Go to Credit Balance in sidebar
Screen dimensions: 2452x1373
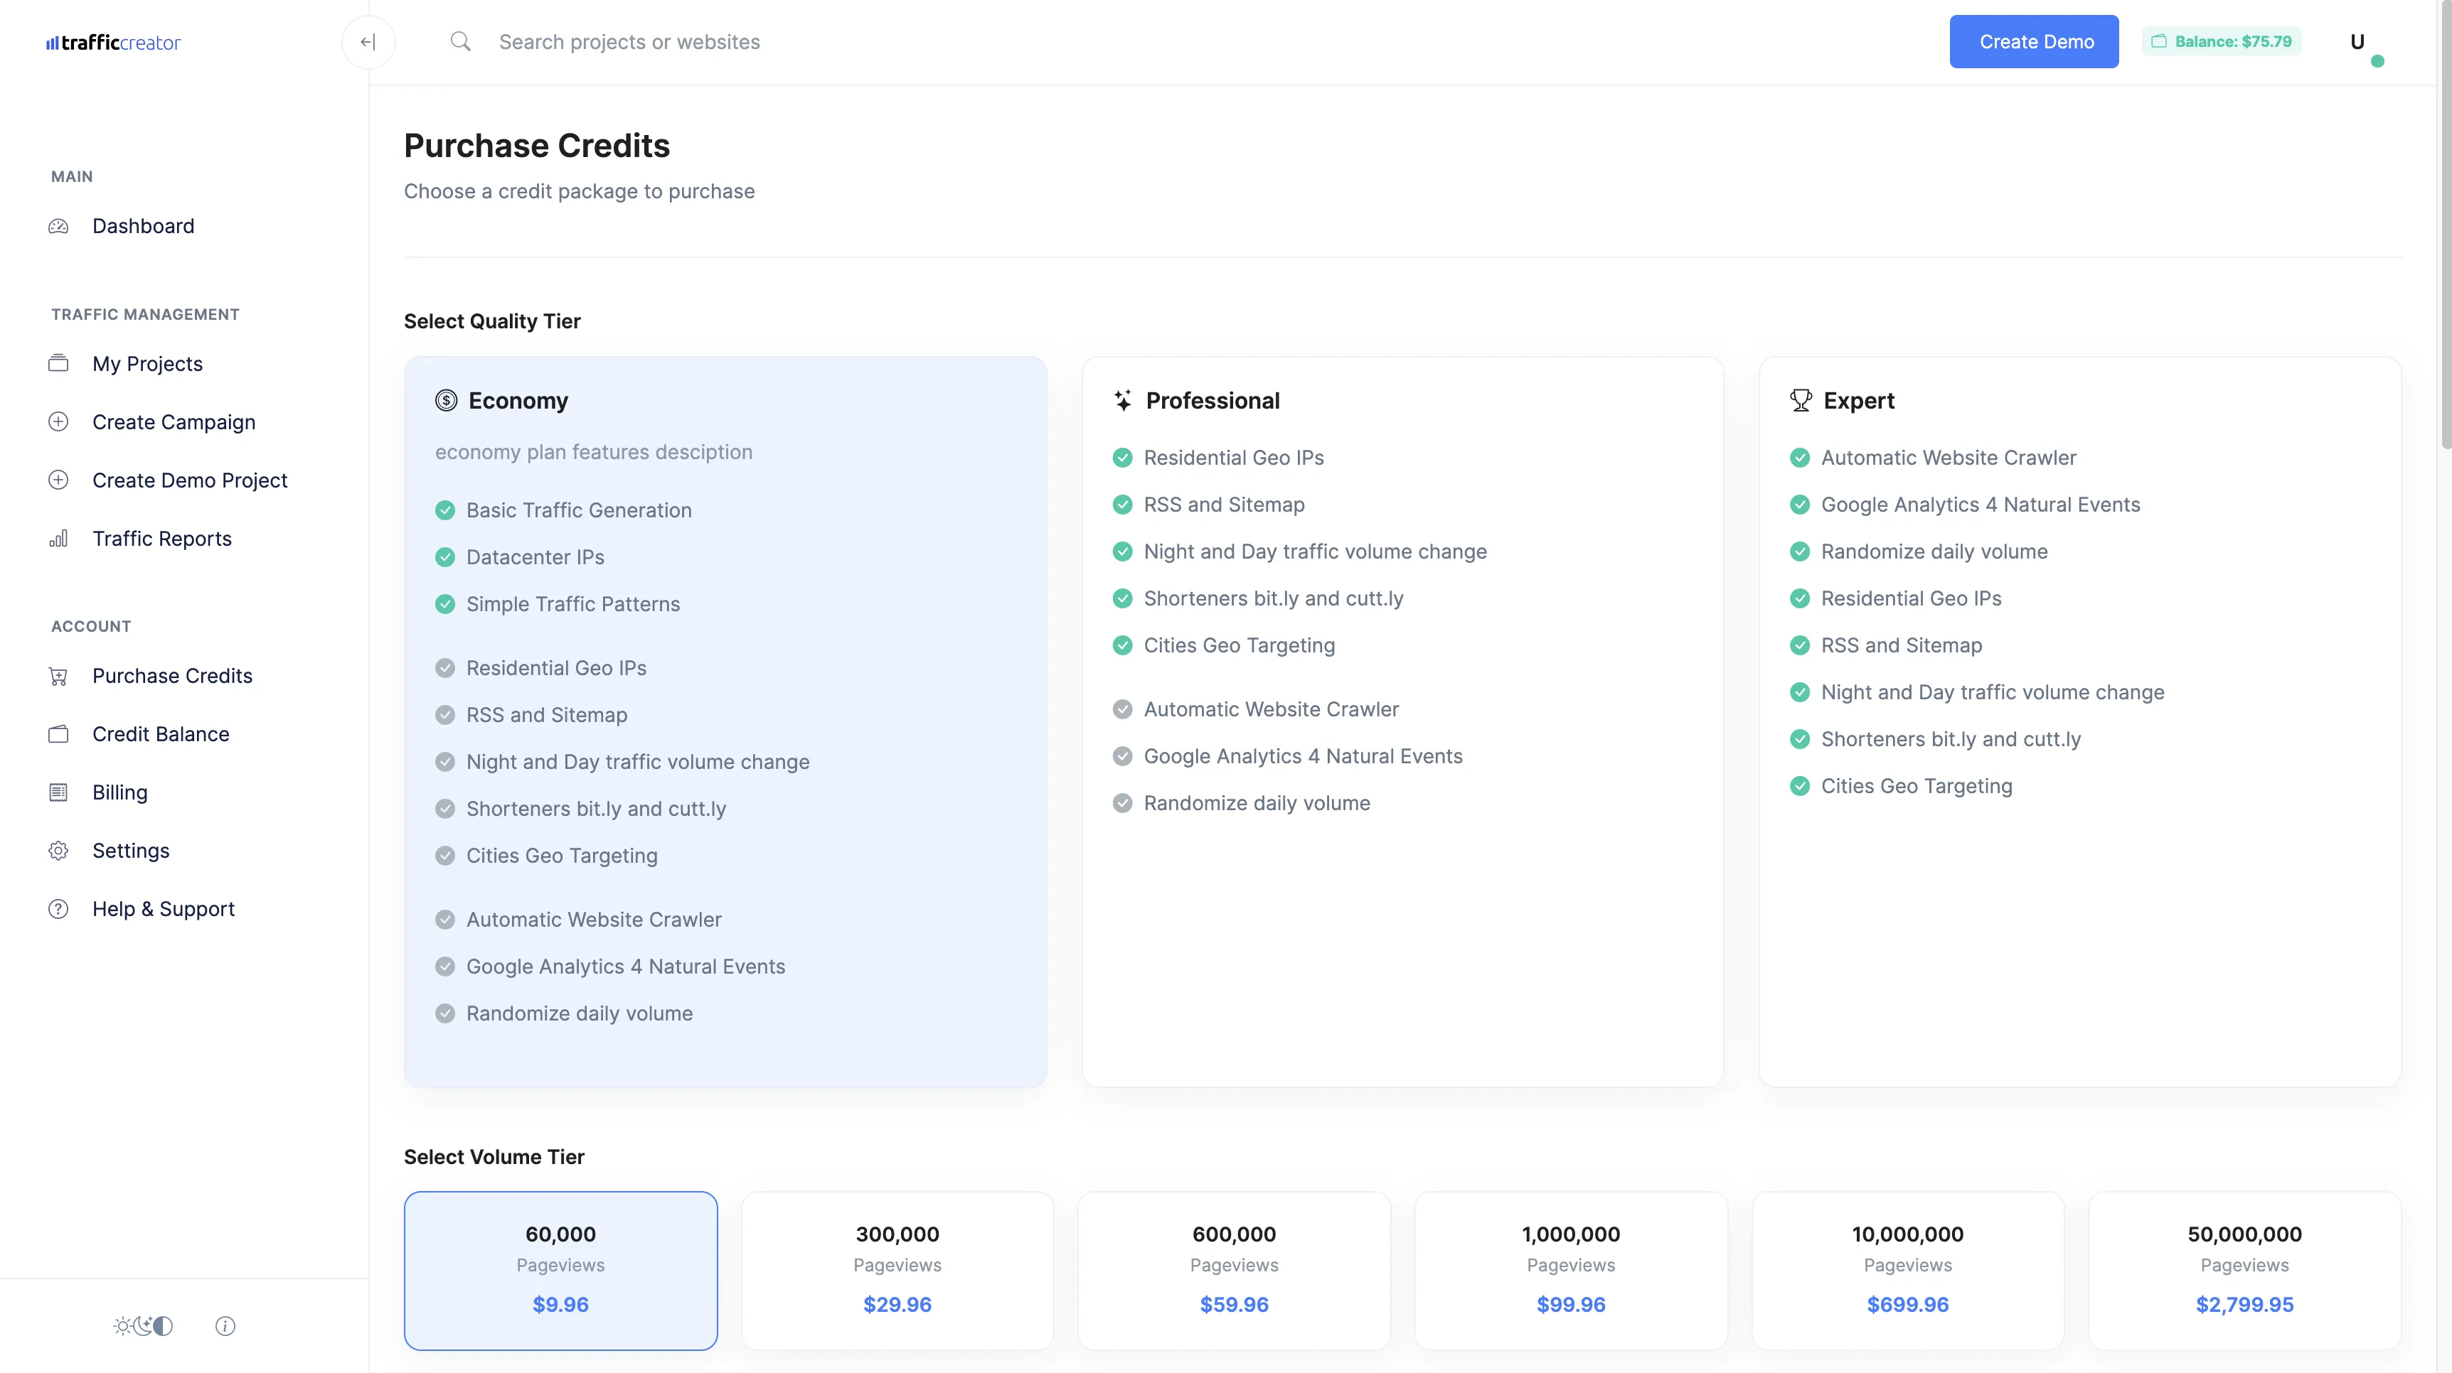pos(160,735)
